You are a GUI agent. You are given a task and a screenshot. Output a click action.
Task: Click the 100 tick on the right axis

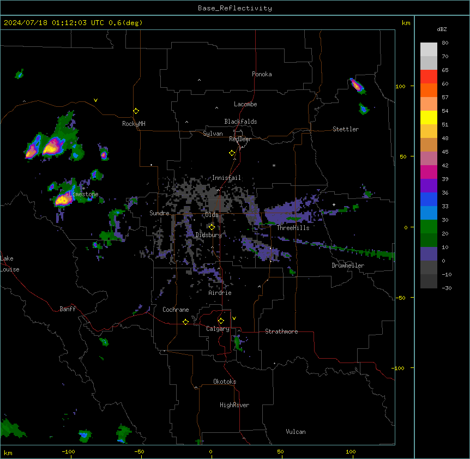(x=400, y=86)
